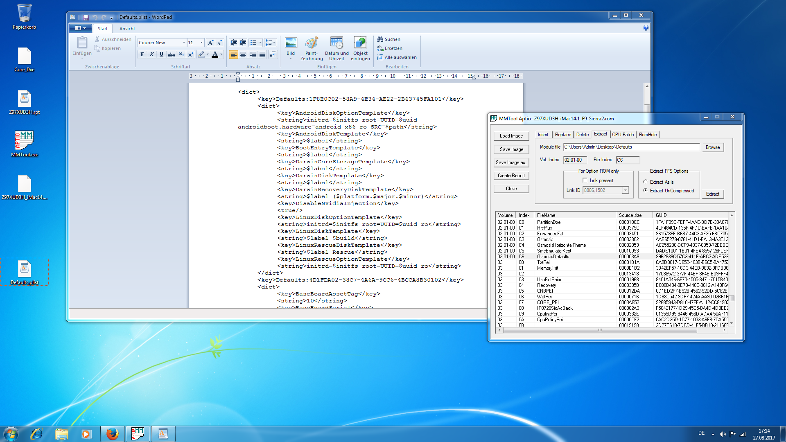The height and width of the screenshot is (442, 786).
Task: Toggle bold formatting in WordPad
Action: [x=142, y=54]
